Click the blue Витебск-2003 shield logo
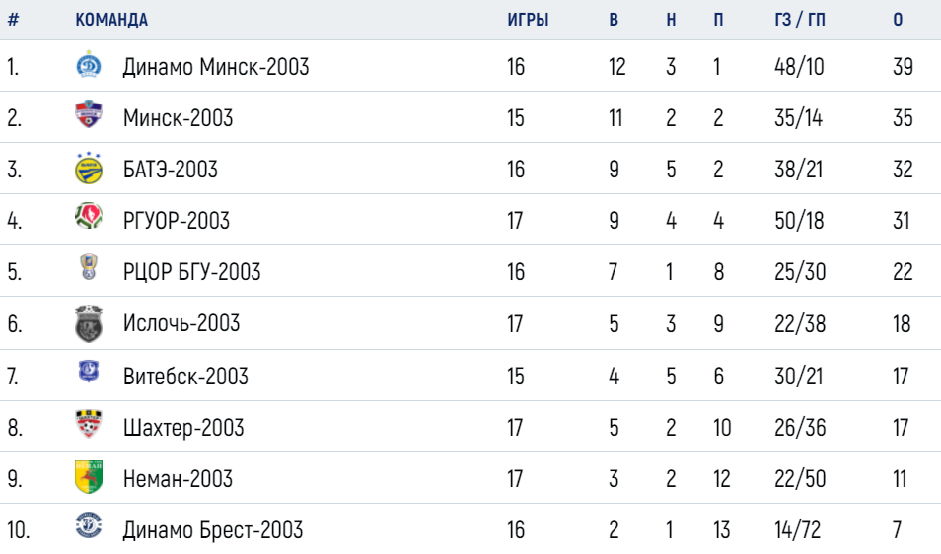Screen dimensions: 941x554 (89, 371)
